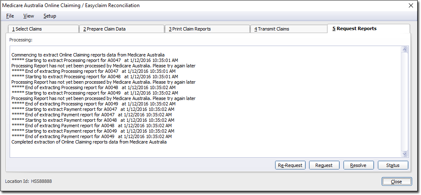Switch to the Transmit Claims tab
421x195 pixels.
pos(288,29)
